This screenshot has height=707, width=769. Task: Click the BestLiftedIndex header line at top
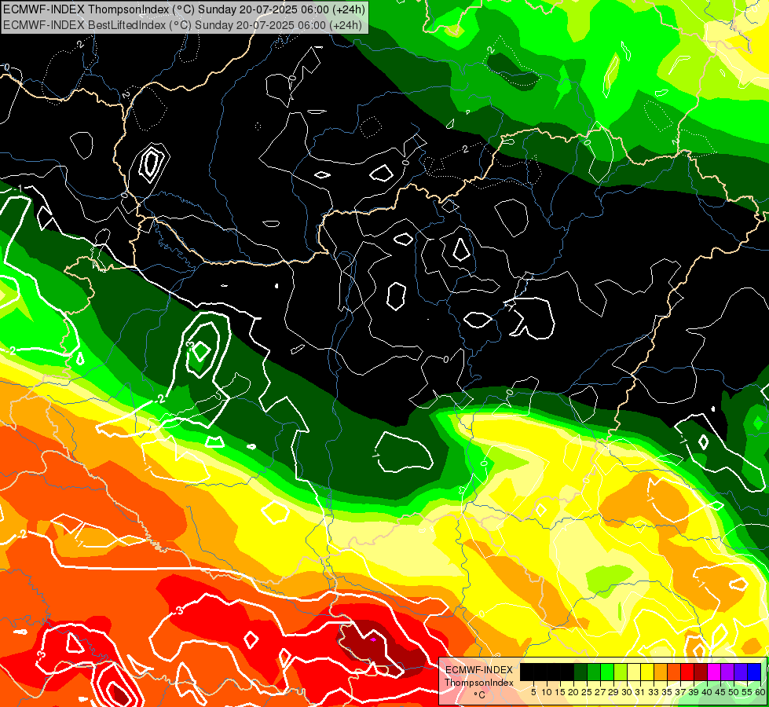point(182,25)
